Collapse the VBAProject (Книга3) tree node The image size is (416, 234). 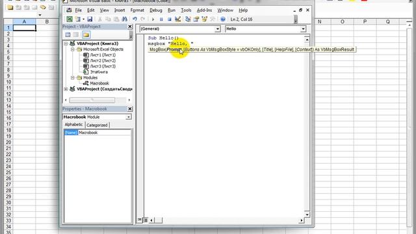click(66, 44)
